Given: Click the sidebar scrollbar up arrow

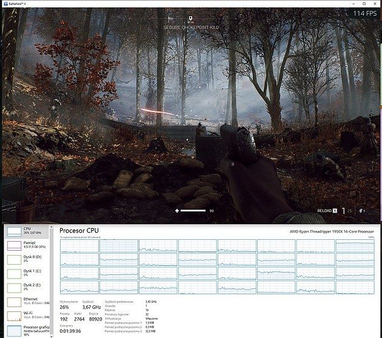Looking at the screenshot, I should pos(52,227).
